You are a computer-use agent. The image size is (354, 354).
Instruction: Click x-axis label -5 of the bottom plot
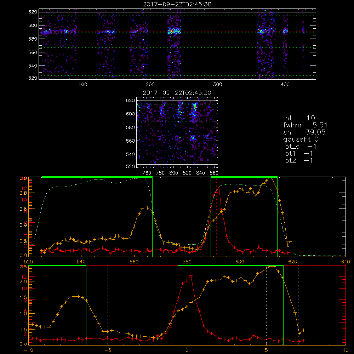click(x=108, y=350)
